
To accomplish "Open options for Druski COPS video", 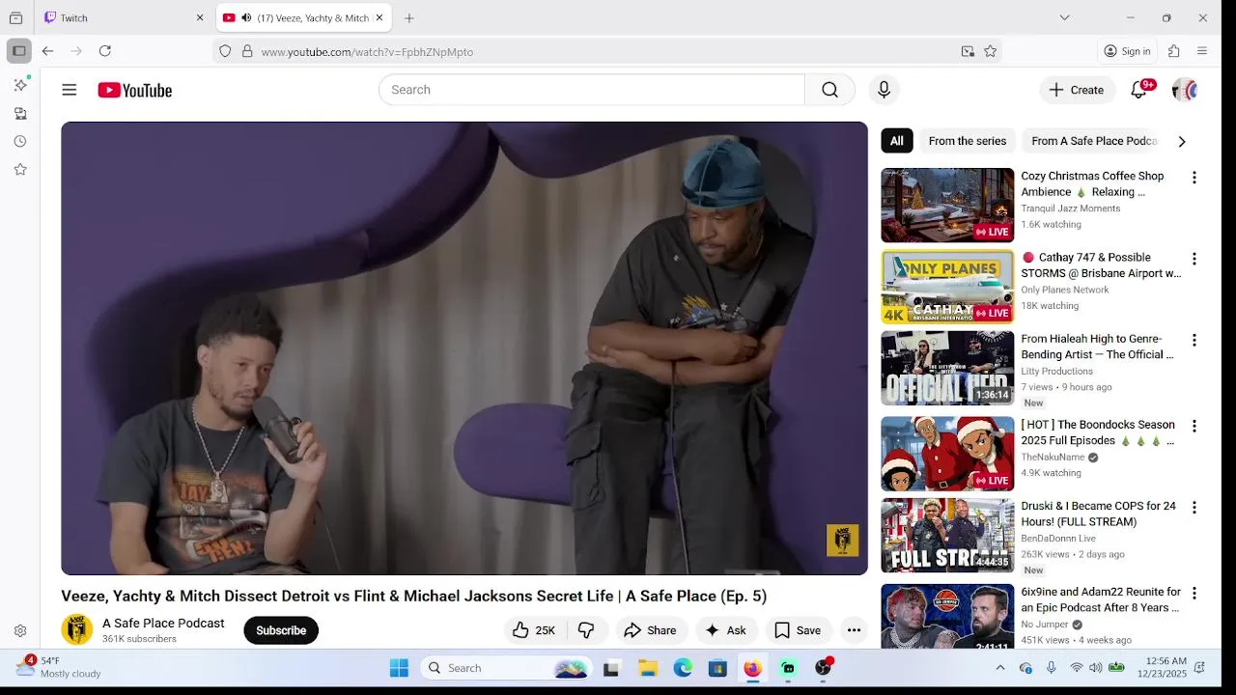I will (x=1194, y=508).
